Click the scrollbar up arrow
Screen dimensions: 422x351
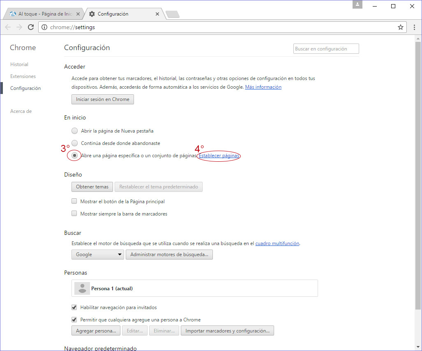[418, 39]
